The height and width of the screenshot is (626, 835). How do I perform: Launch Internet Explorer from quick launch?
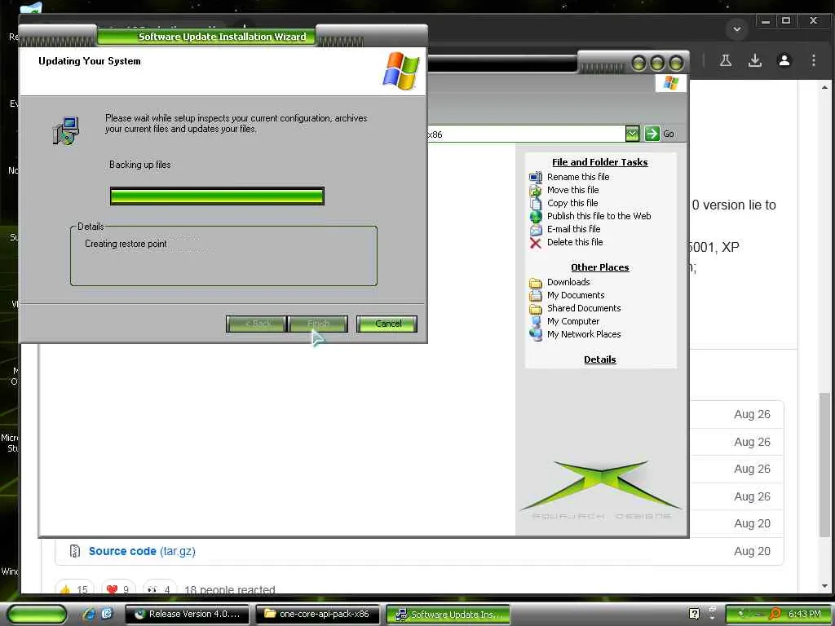[89, 615]
